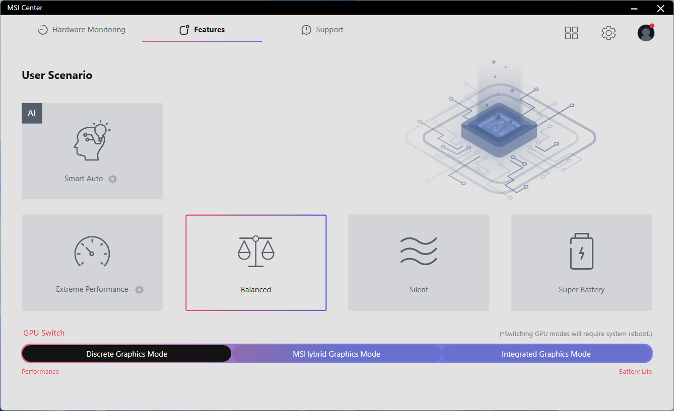Image resolution: width=674 pixels, height=411 pixels.
Task: Switch to the Features tab
Action: (202, 30)
